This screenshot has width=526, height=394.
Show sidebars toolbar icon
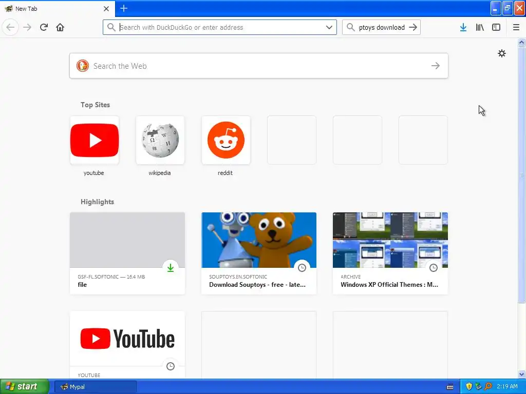click(496, 28)
